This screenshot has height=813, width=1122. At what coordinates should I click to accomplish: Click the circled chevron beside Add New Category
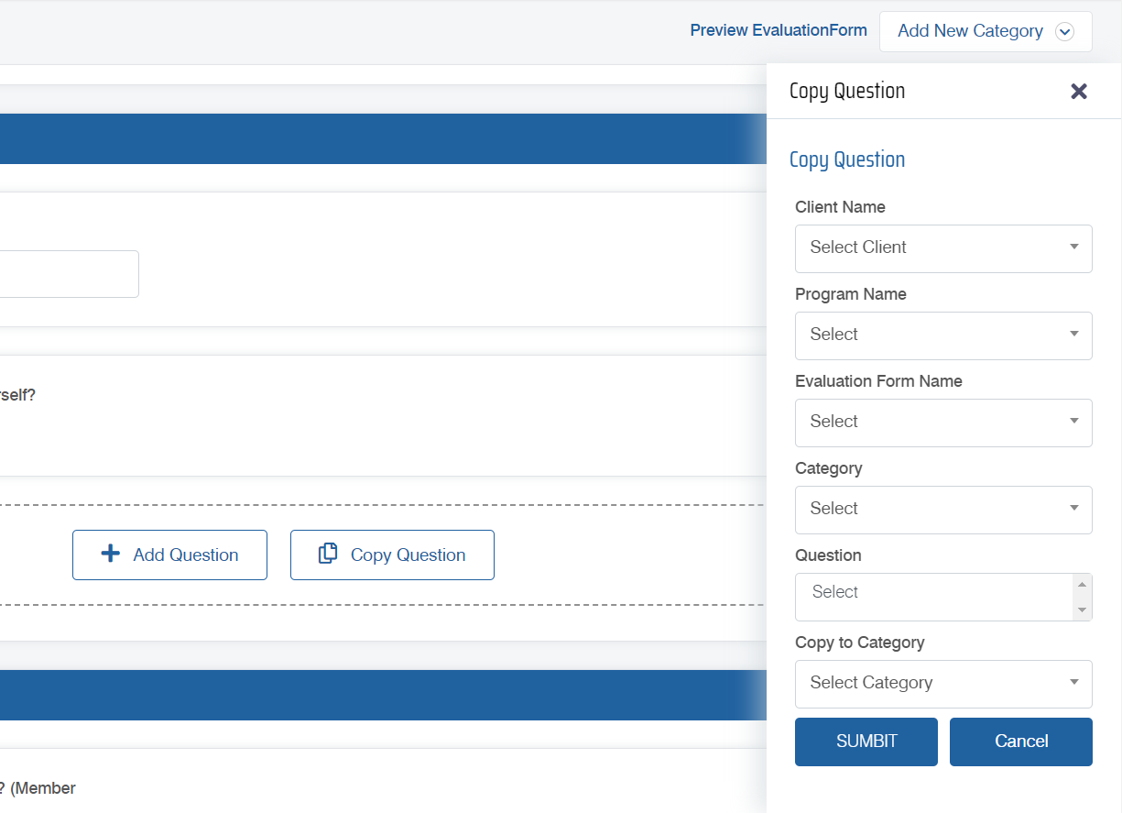pos(1064,31)
